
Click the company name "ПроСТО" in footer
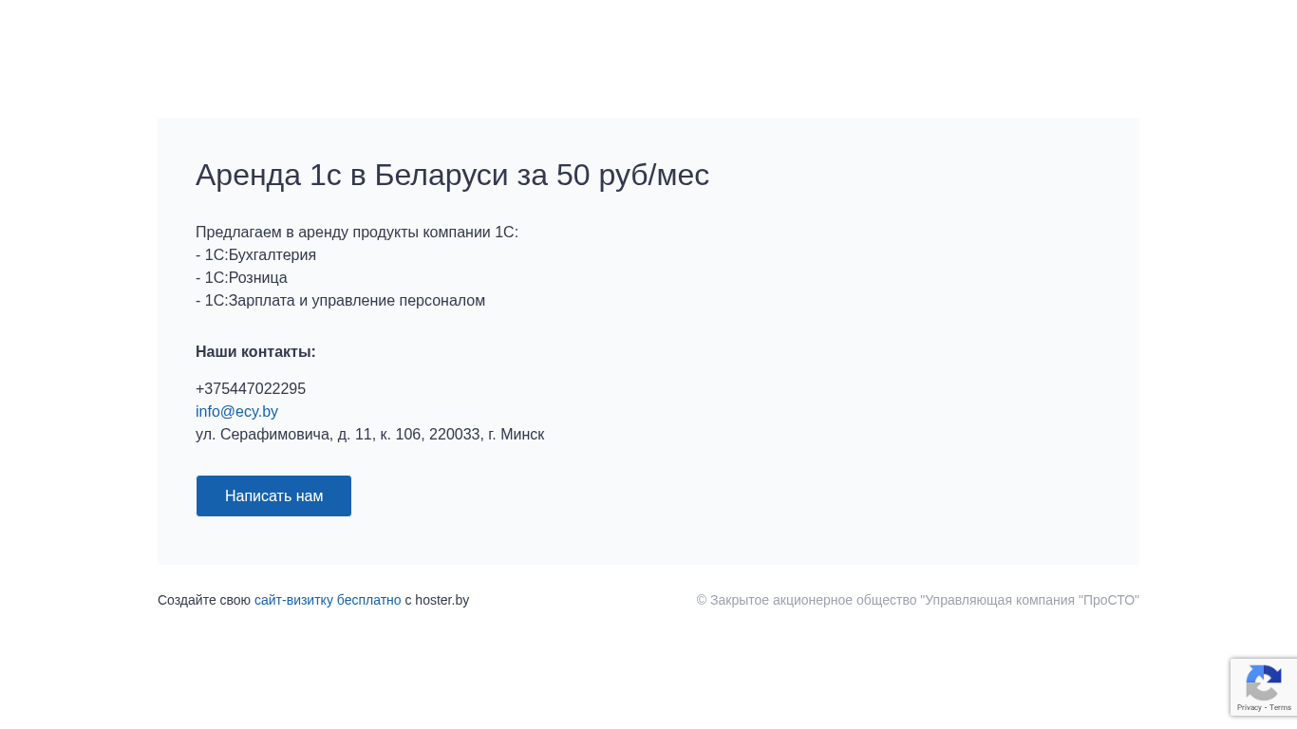coord(1108,600)
